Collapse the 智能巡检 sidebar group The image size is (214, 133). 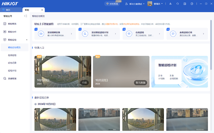pyautogui.click(x=27, y=40)
